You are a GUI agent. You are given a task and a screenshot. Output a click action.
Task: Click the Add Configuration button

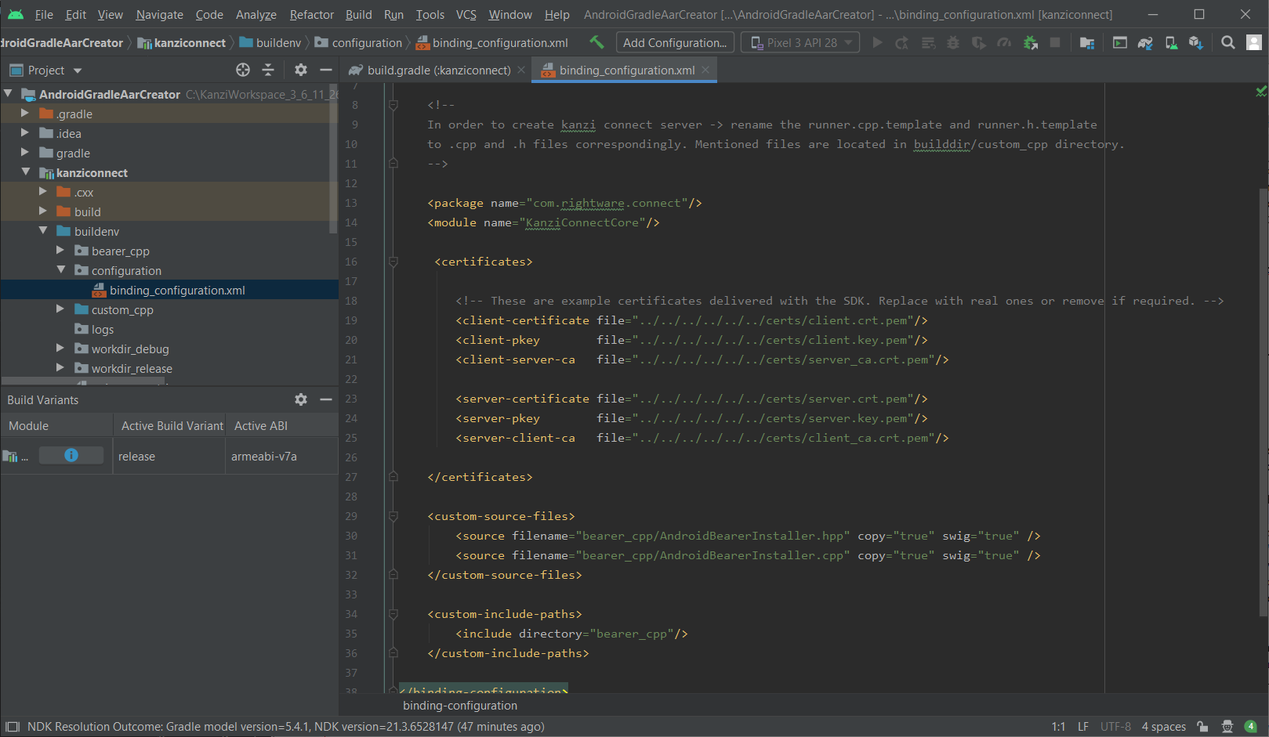pos(674,42)
